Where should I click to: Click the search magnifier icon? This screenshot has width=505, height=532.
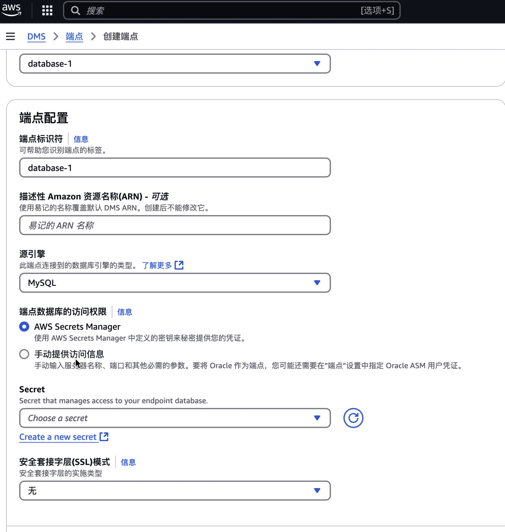[x=76, y=11]
